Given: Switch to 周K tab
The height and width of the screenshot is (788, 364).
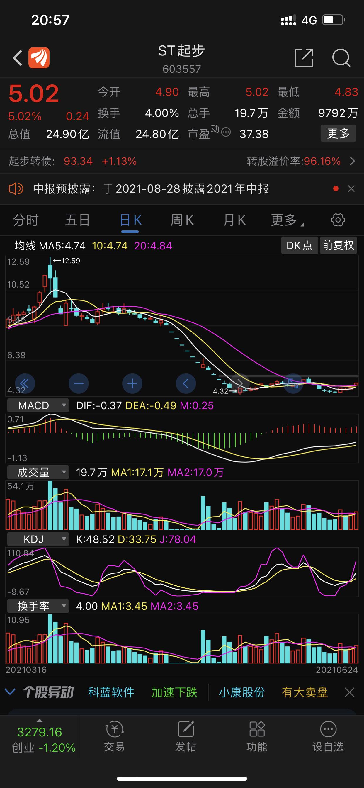Looking at the screenshot, I should (x=182, y=220).
